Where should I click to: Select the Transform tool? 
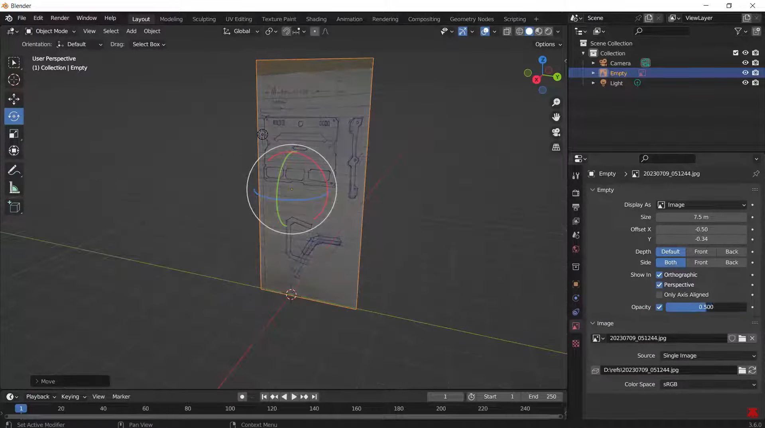[14, 150]
